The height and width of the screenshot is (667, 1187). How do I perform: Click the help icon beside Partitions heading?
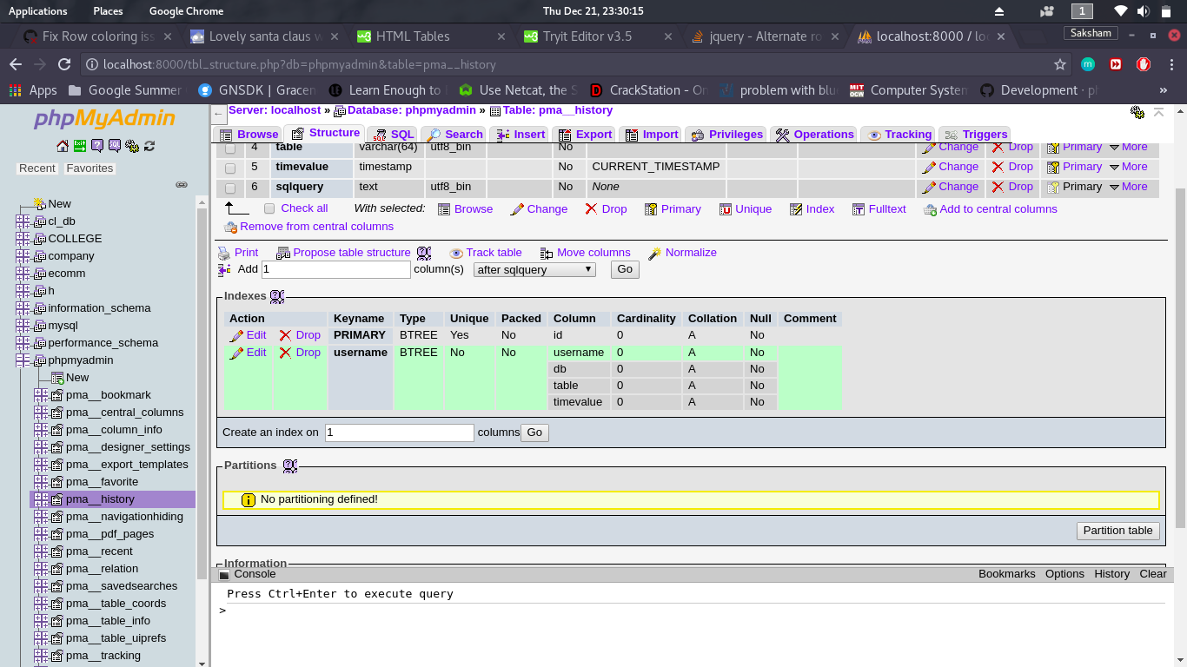290,466
